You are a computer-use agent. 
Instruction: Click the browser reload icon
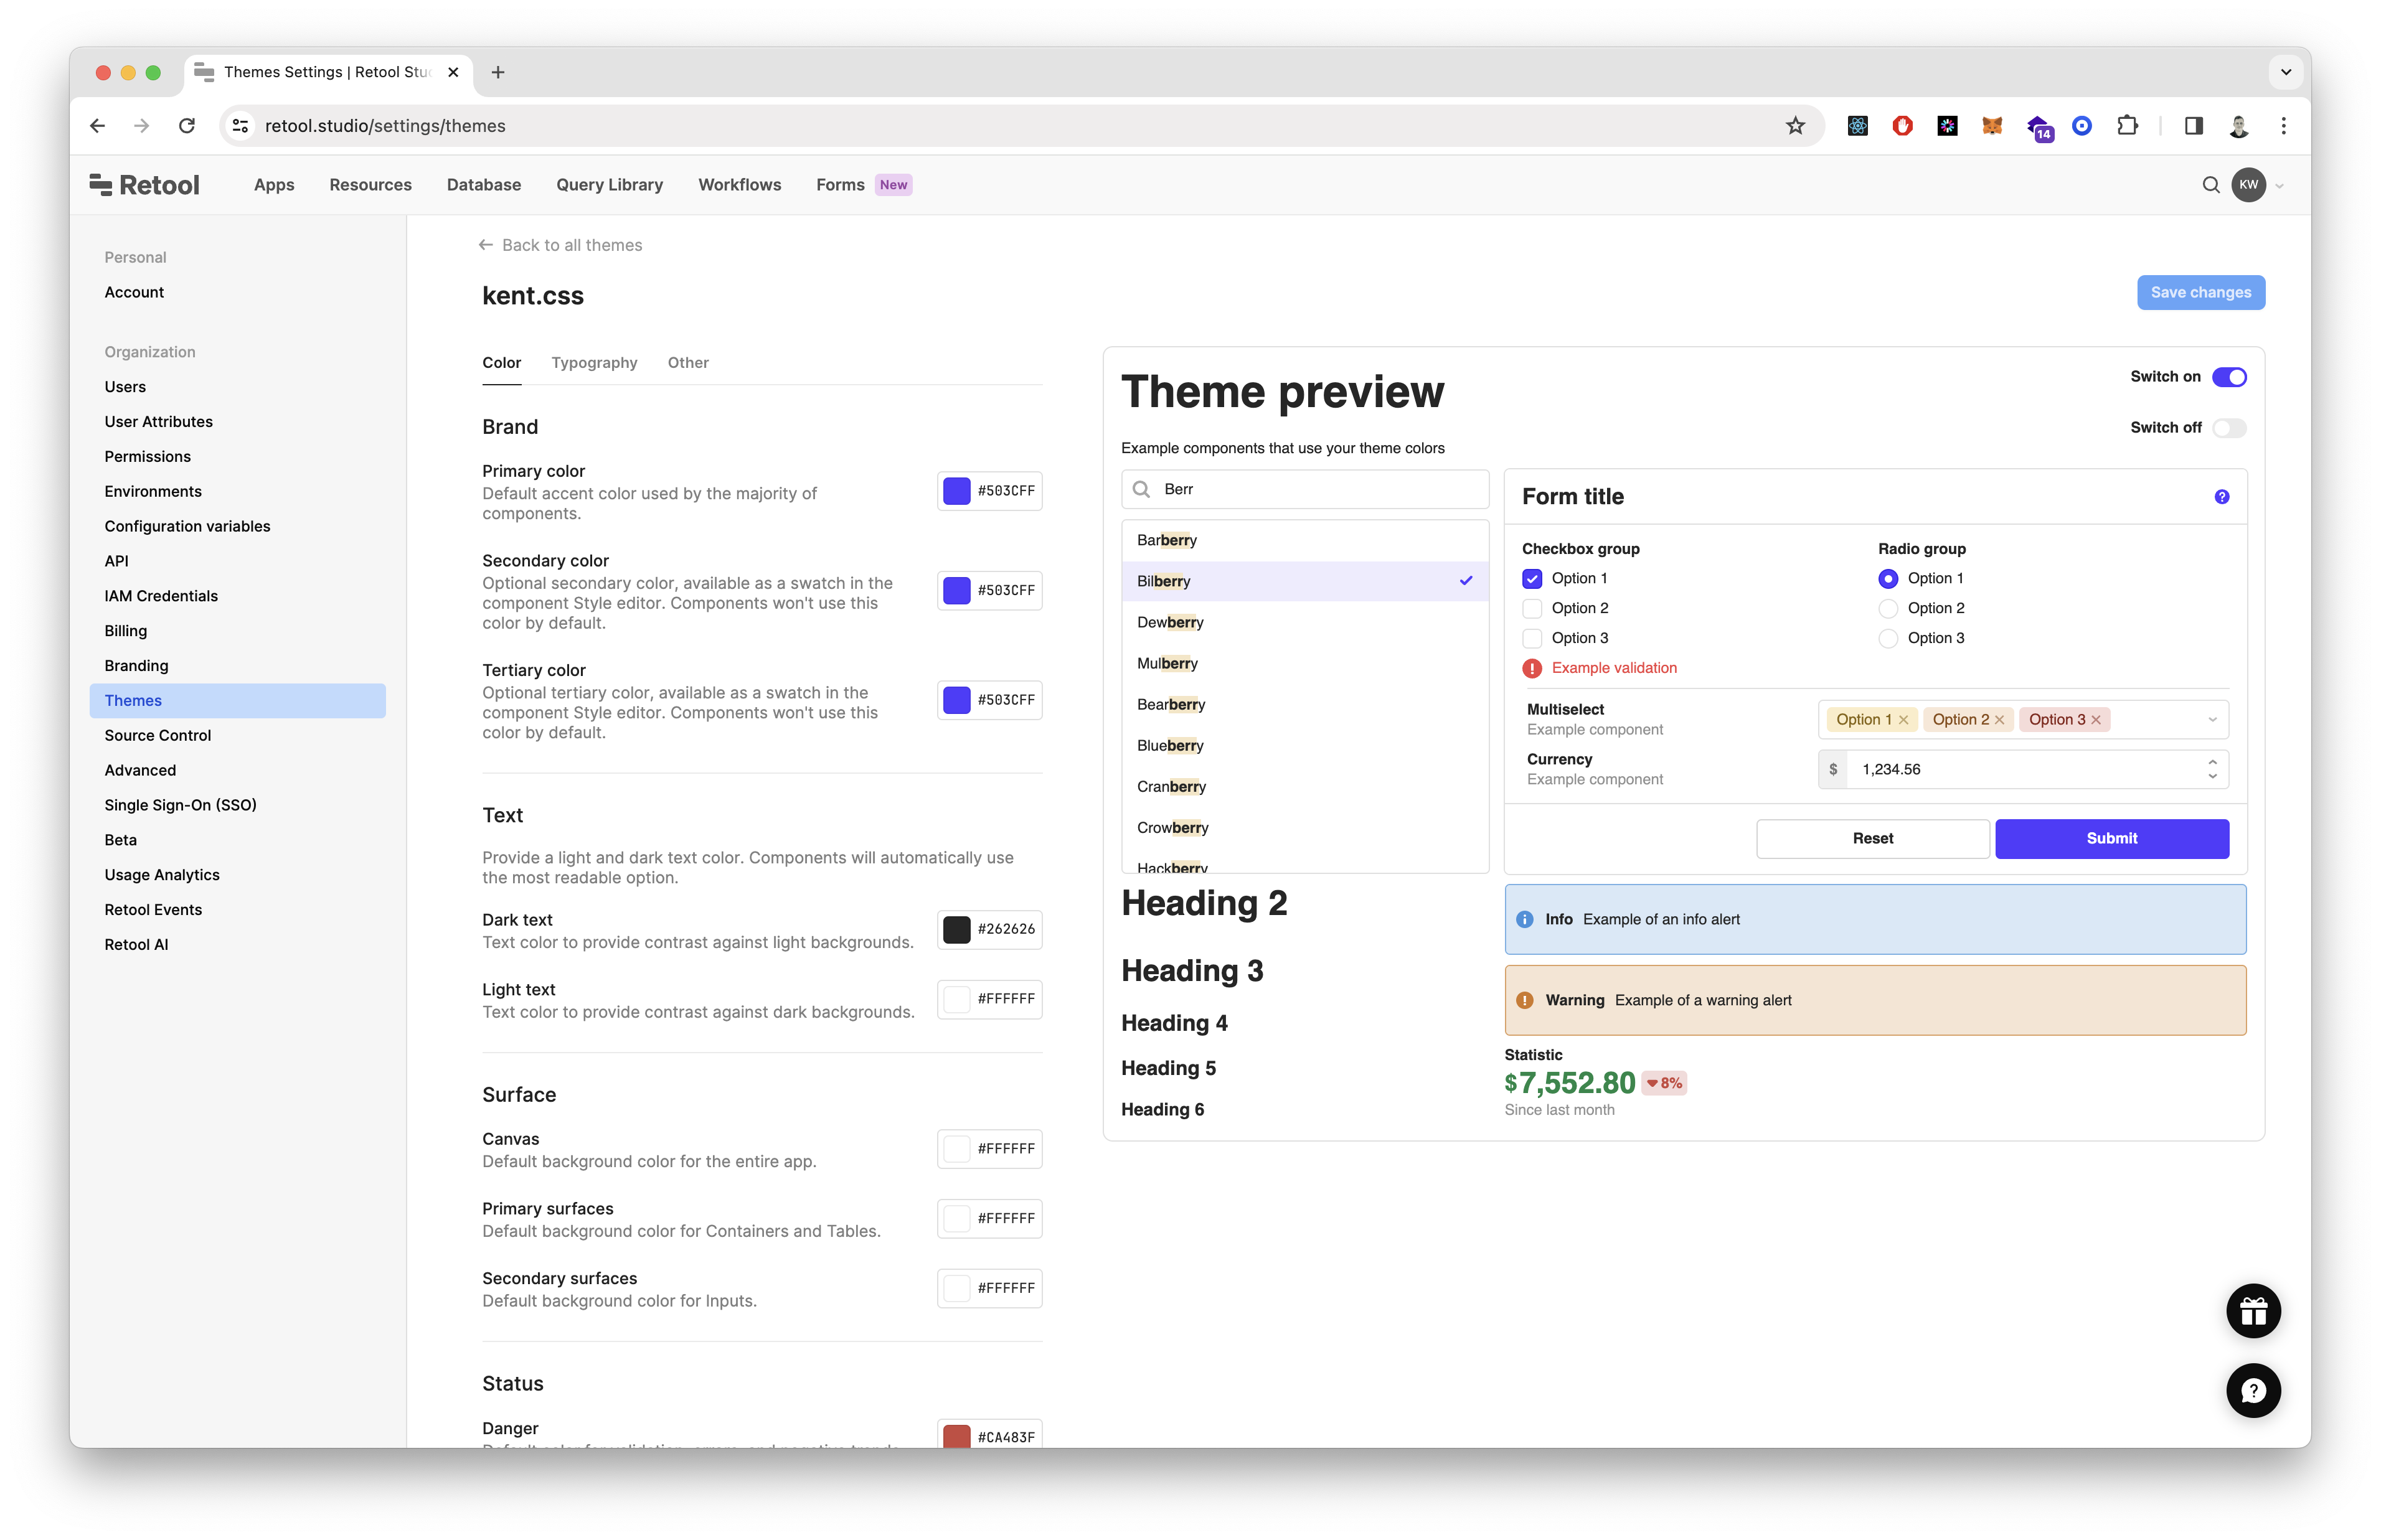click(x=187, y=126)
